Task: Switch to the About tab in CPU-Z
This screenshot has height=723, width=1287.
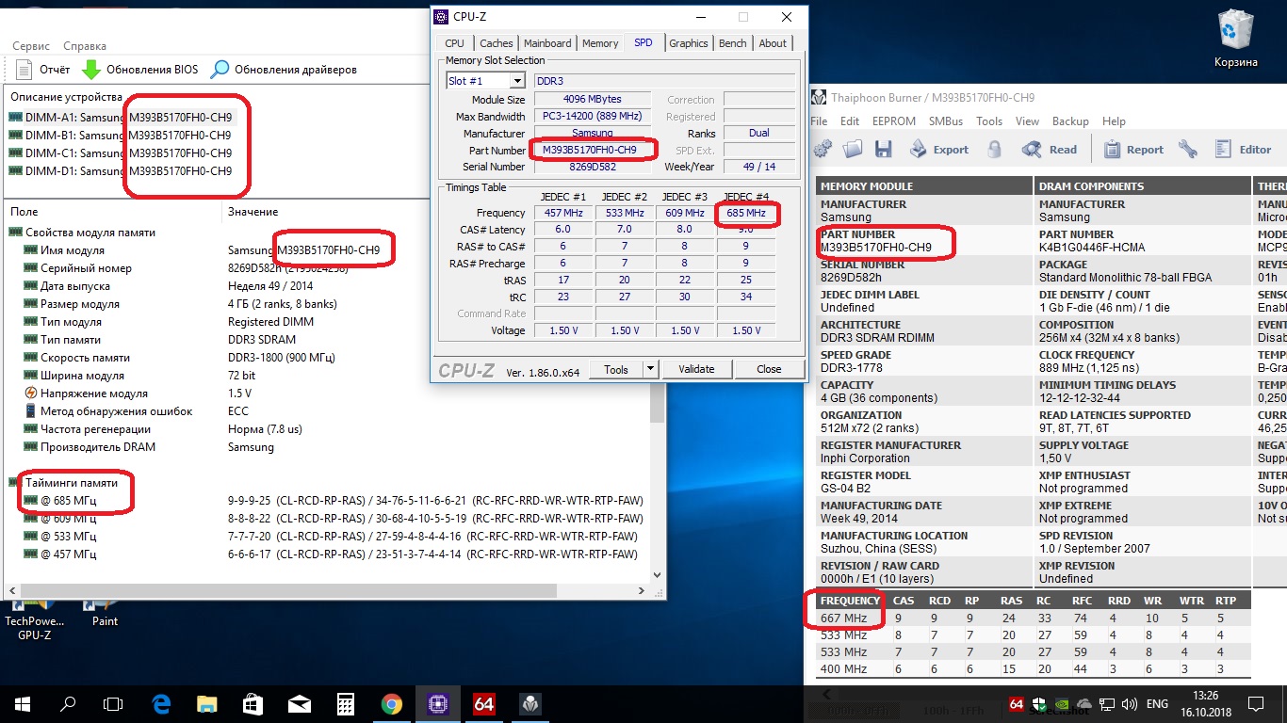Action: [x=773, y=43]
